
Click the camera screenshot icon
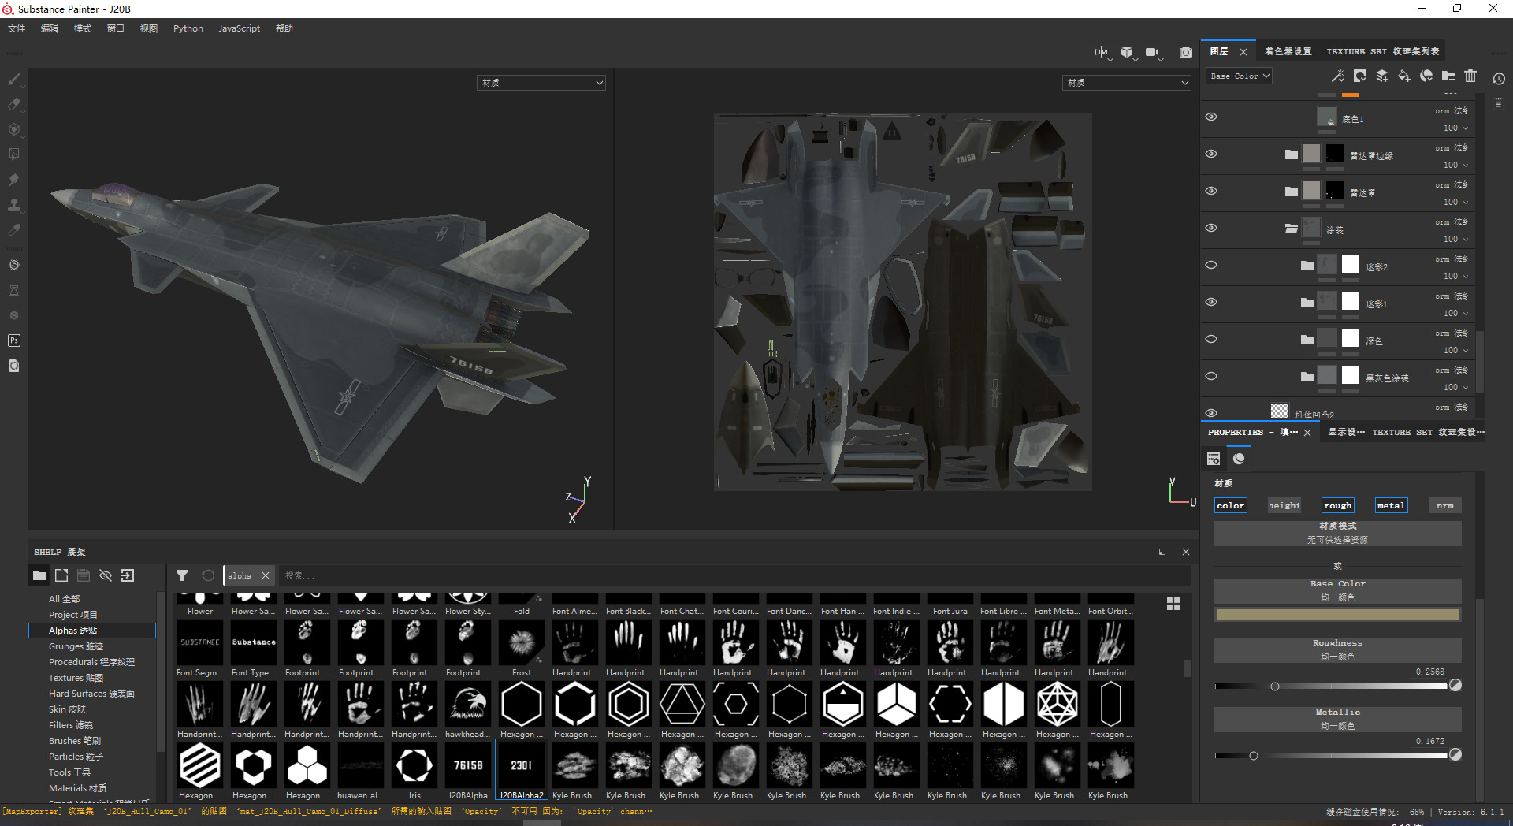[1185, 52]
